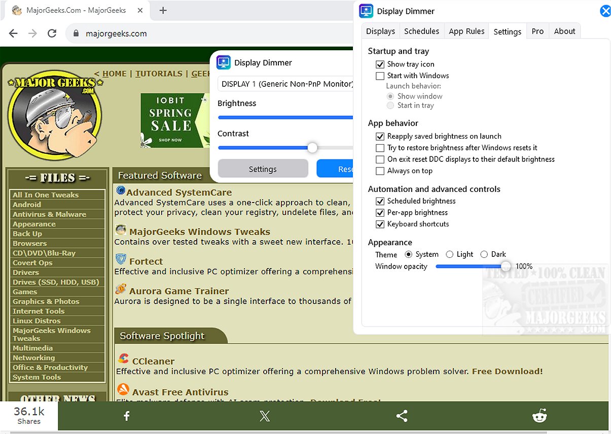The image size is (611, 434).
Task: Switch to the Schedules tab
Action: coord(421,31)
